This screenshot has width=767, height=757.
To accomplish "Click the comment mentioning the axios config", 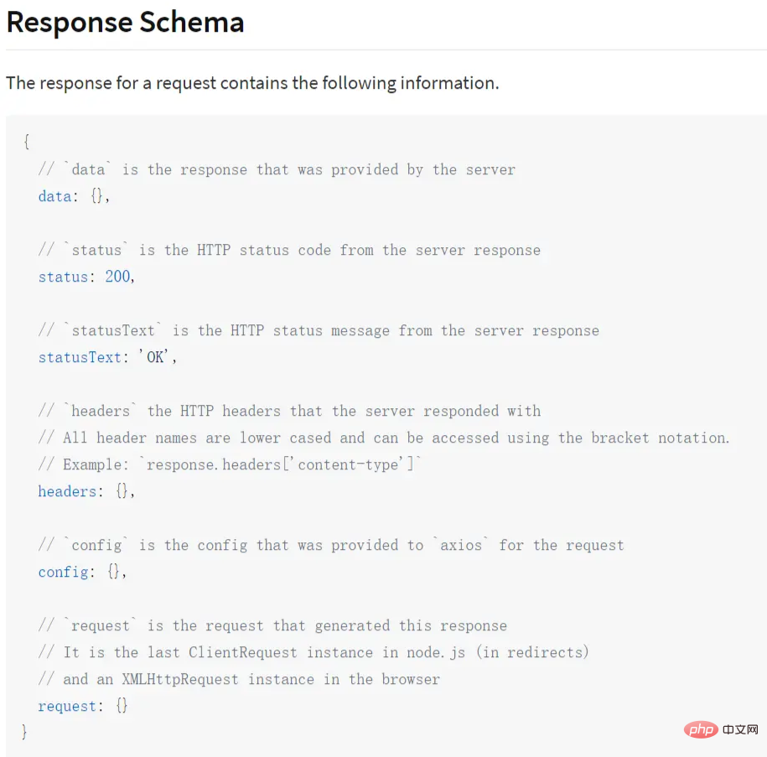I will pos(331,545).
